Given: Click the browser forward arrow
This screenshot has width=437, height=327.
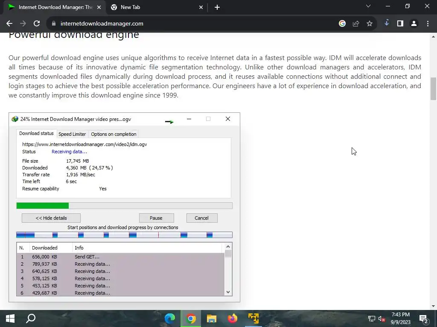Looking at the screenshot, I should tap(23, 24).
